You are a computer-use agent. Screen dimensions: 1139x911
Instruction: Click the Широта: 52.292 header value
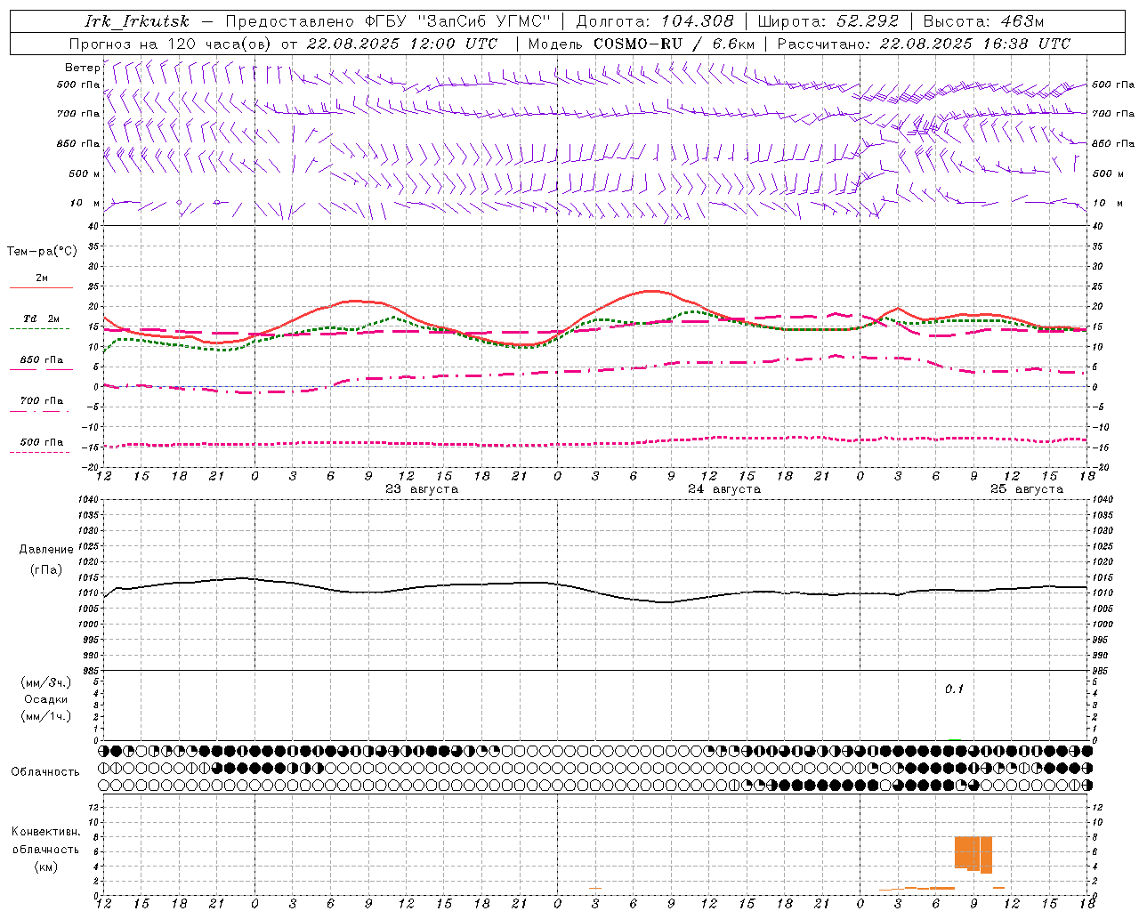pos(828,21)
